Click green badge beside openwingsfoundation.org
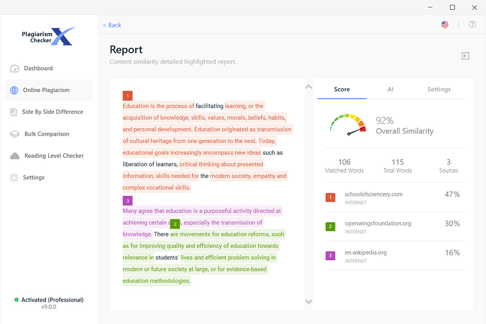The height and width of the screenshot is (324, 486). [330, 226]
